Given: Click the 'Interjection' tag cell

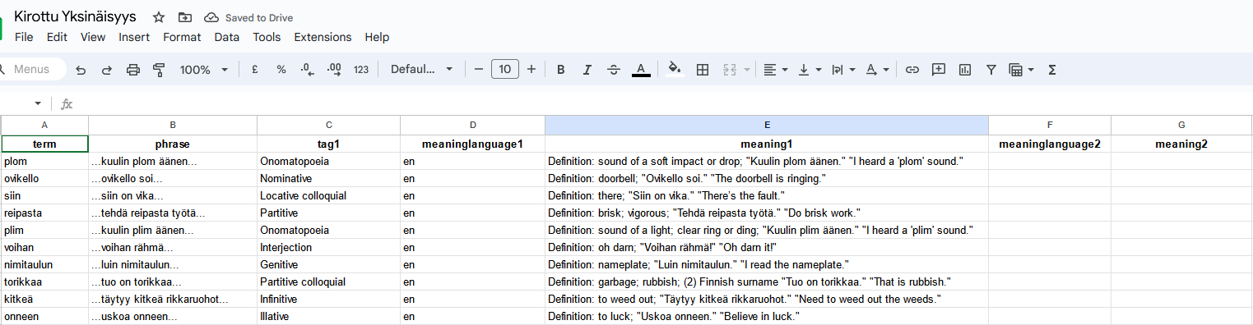Looking at the screenshot, I should (329, 247).
